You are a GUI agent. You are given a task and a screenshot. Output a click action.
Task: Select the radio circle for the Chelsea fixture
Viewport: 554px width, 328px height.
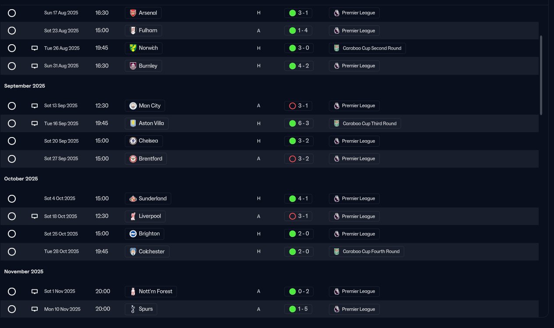pos(12,141)
